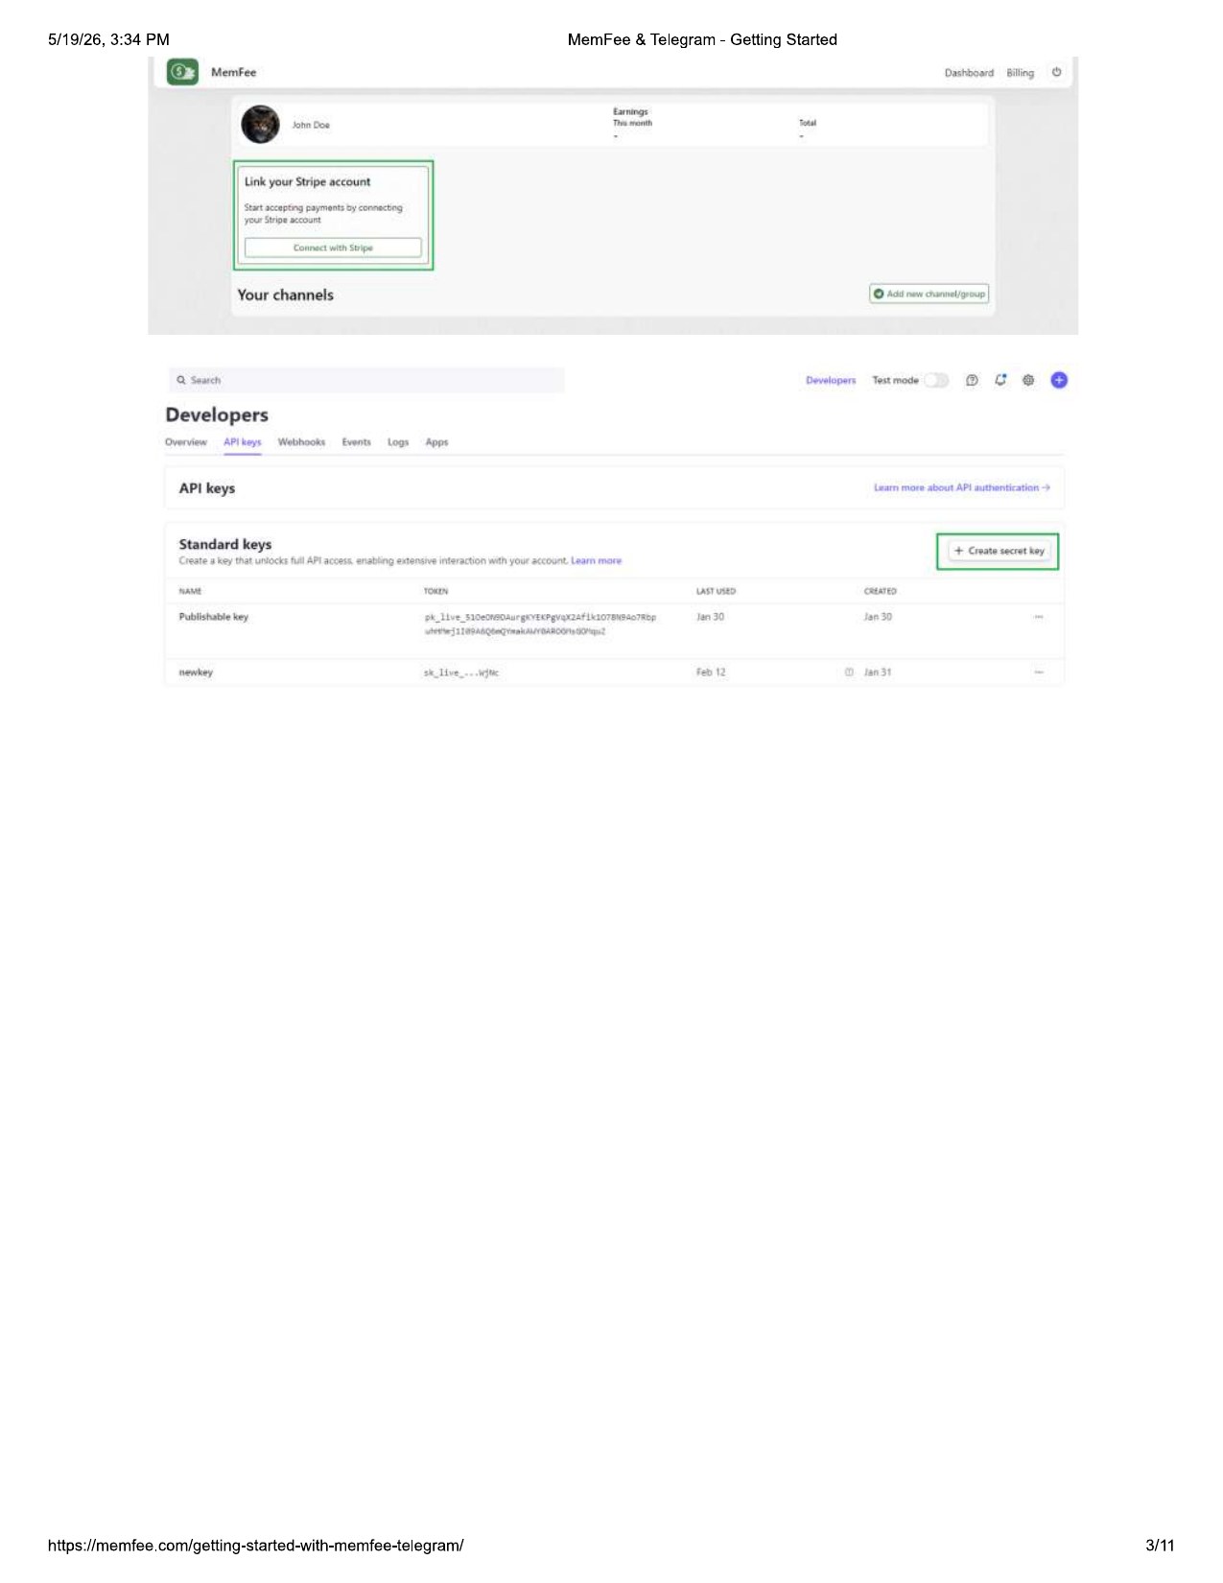
Task: Click the Link your Stripe account heading
Action: pyautogui.click(x=307, y=181)
